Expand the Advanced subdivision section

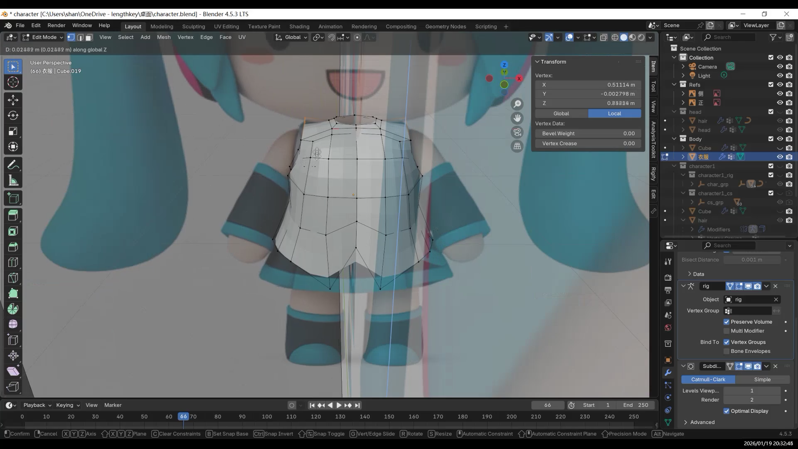[702, 422]
